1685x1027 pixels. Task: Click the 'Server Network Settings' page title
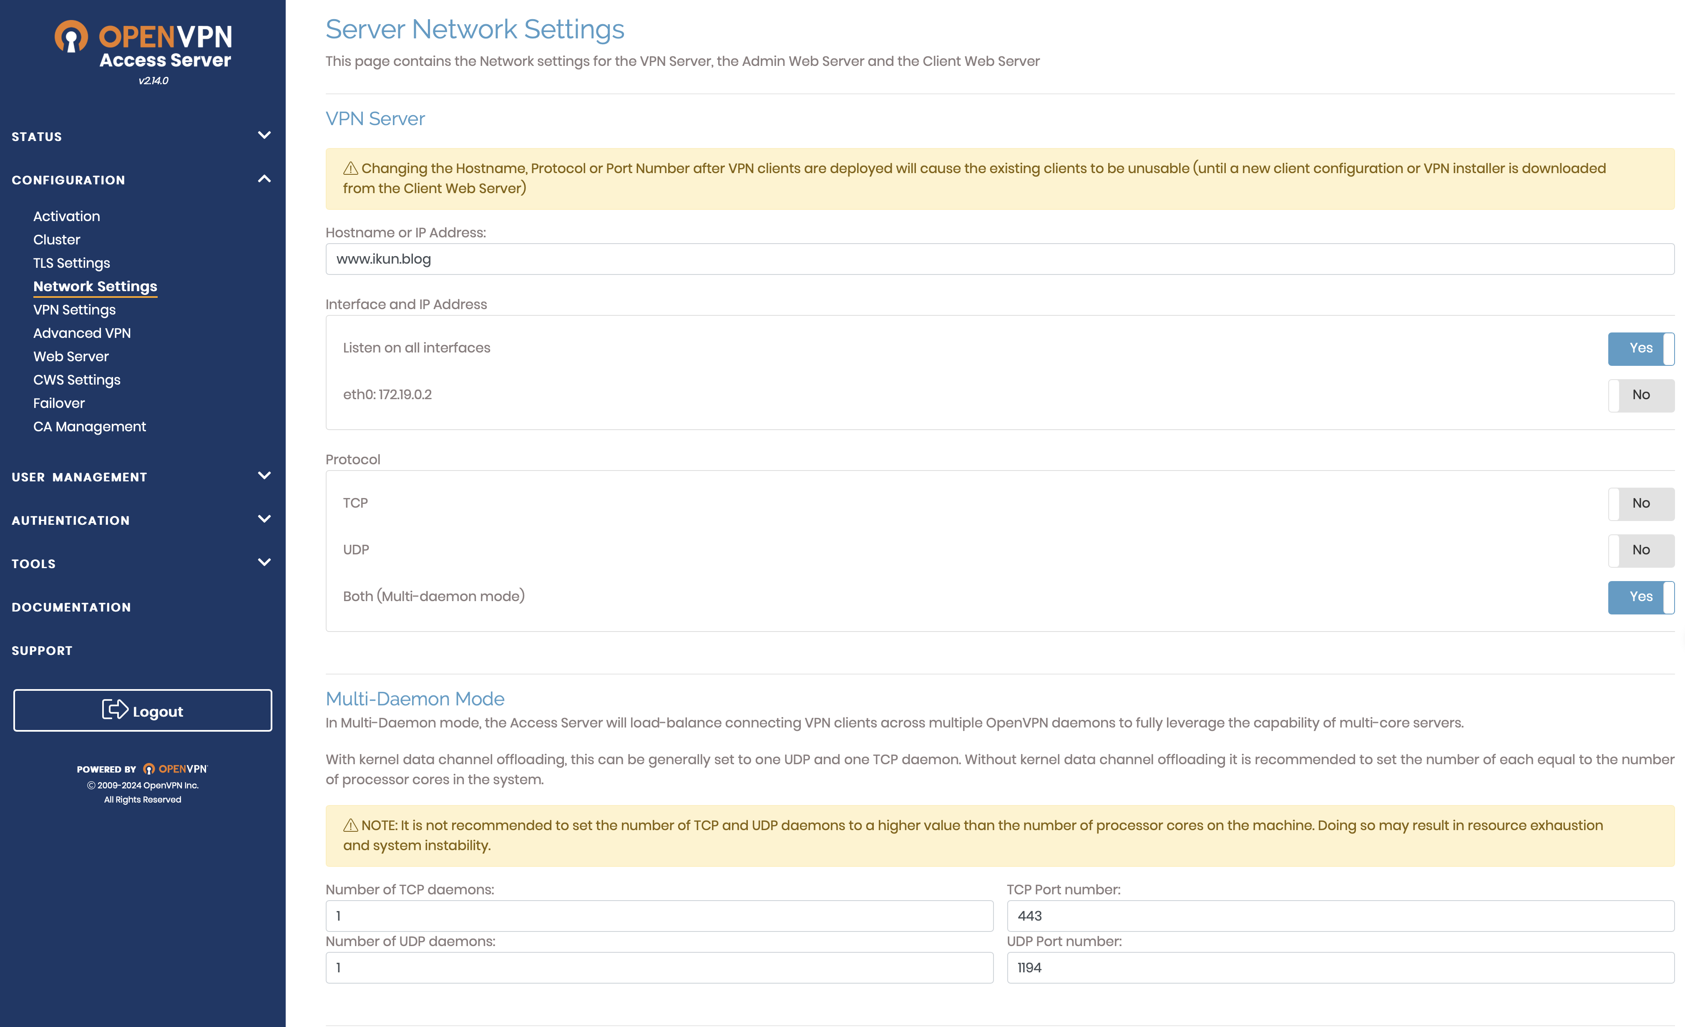[475, 29]
